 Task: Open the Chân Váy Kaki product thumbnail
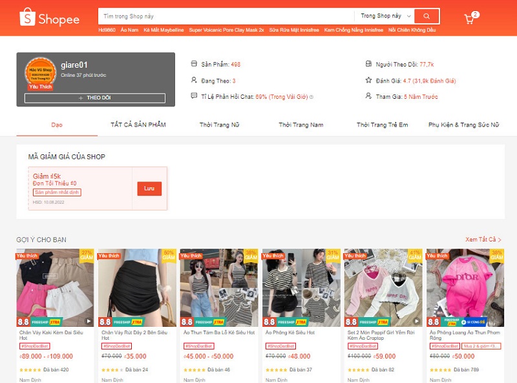click(55, 287)
